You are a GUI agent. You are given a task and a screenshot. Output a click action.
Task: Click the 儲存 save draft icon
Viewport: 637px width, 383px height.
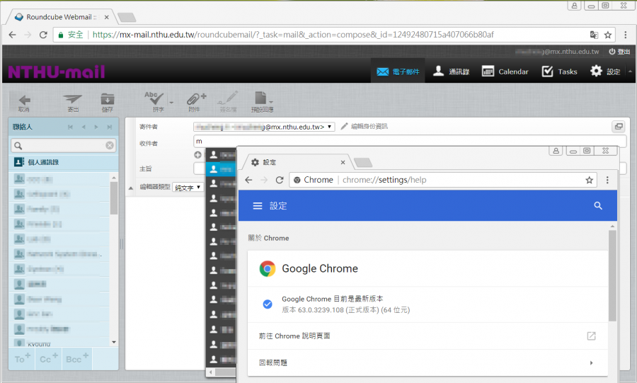107,101
